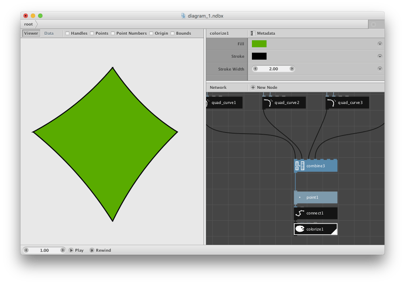The image size is (405, 284).
Task: Enable the Origin checkbox
Action: [151, 33]
